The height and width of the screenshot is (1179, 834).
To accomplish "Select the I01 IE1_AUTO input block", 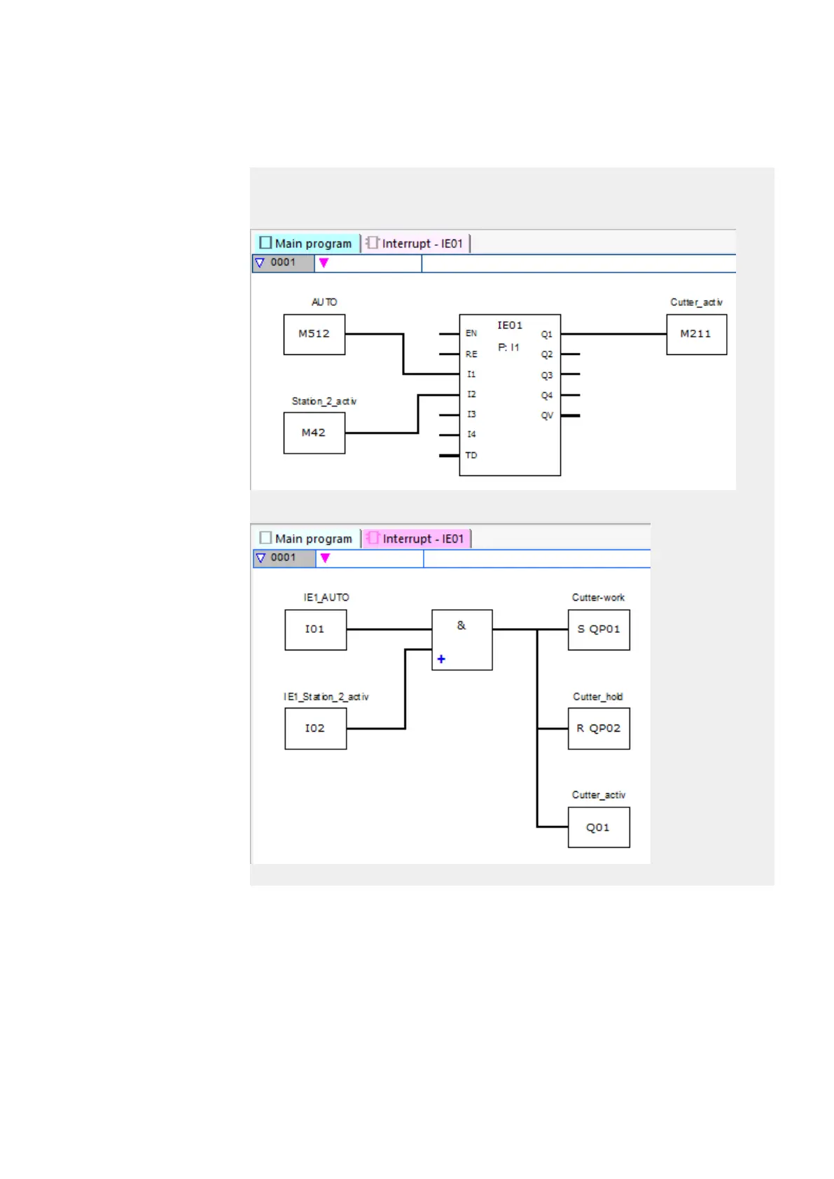I will (x=316, y=630).
